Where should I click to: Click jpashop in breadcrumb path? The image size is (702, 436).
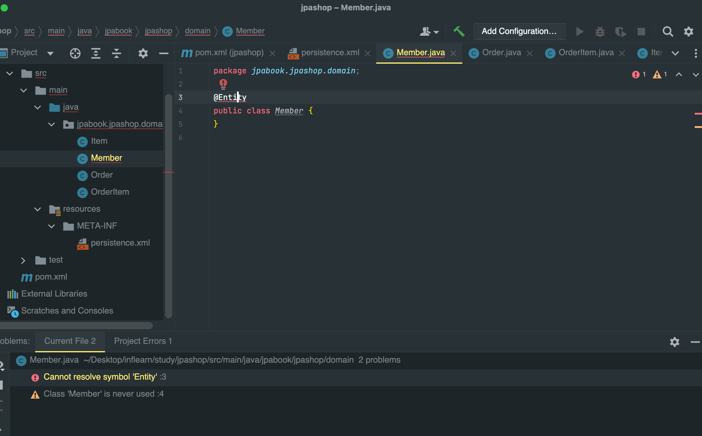click(158, 31)
